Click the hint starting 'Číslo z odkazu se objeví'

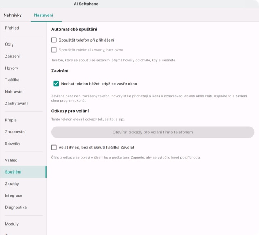coord(126,157)
